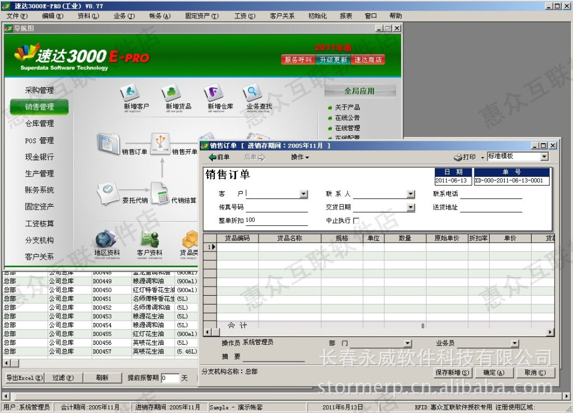Viewport: 573px width, 413px height.
Task: Click the 联系电话 input field
Action: click(491, 194)
